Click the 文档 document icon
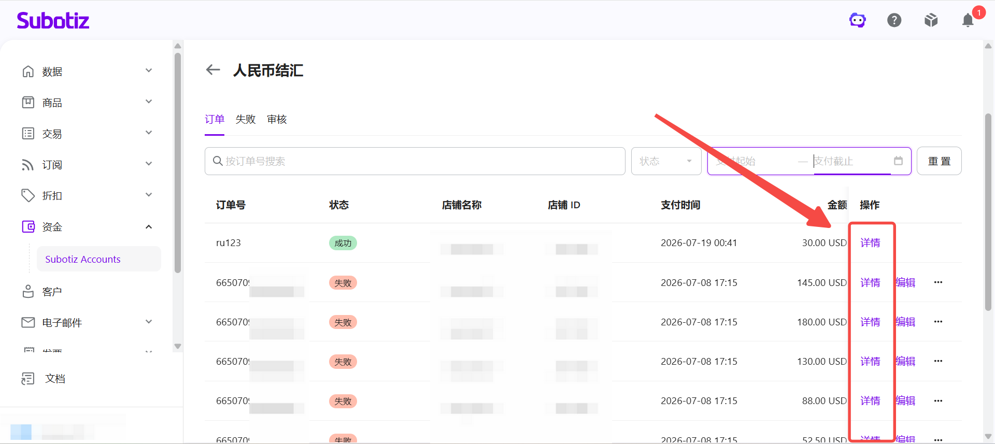This screenshot has width=995, height=444. 28,379
